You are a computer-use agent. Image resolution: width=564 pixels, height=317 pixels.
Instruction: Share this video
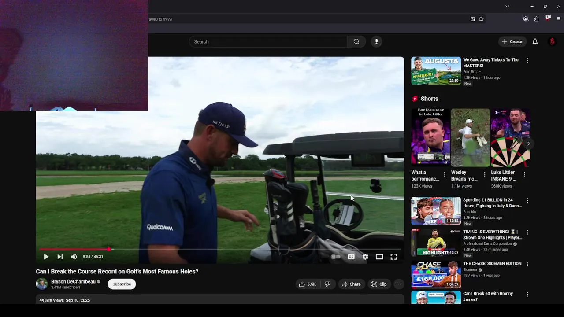click(351, 284)
